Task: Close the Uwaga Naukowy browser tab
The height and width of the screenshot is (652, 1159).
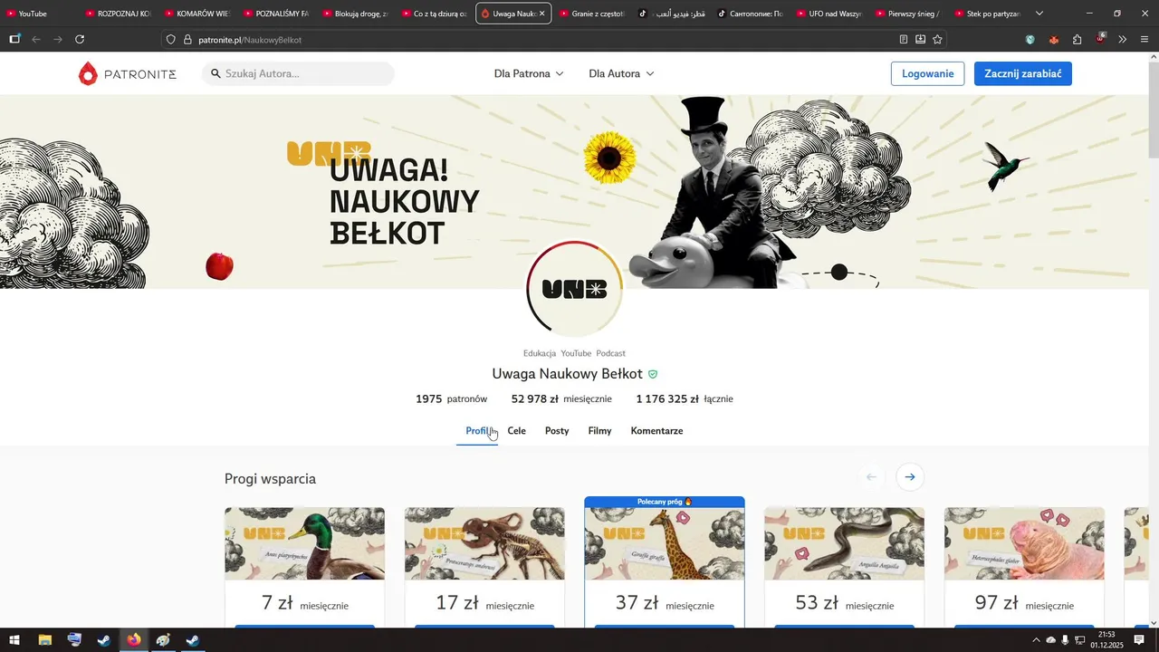Action: tap(542, 14)
